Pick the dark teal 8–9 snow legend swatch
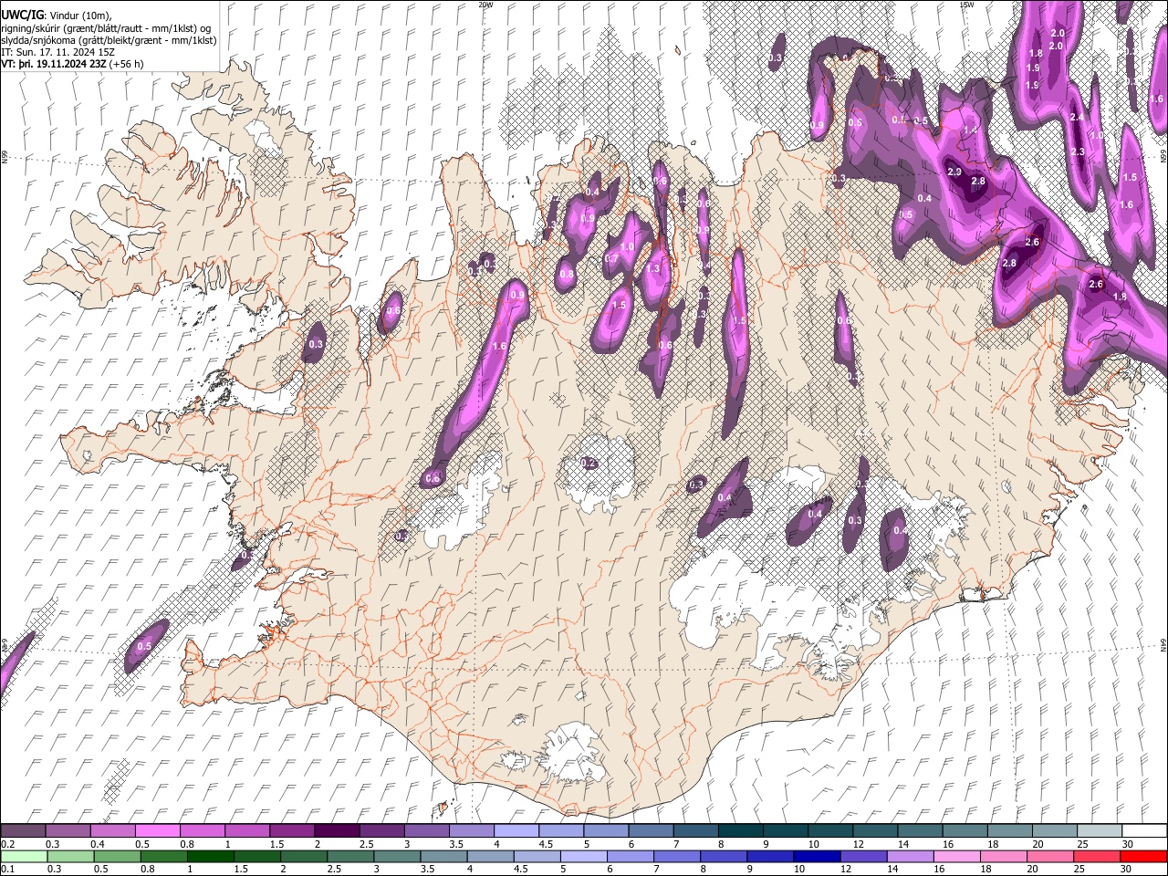 pos(741,831)
